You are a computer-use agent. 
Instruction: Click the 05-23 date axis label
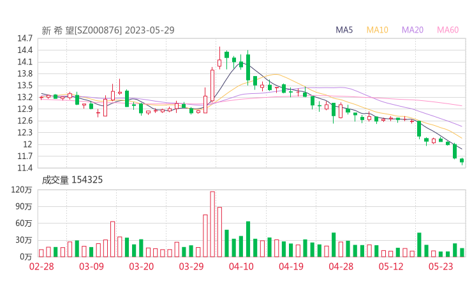(x=441, y=267)
